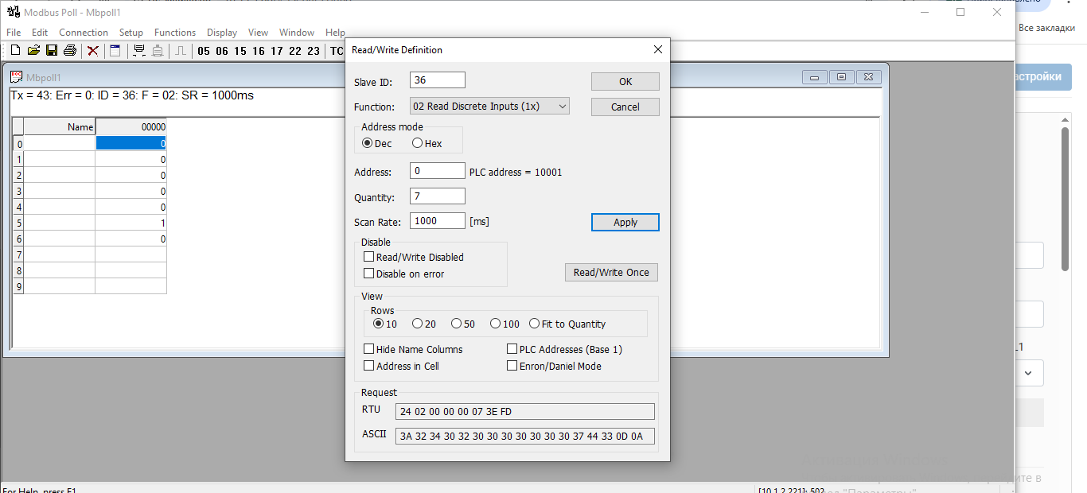Select the row 5 value cell showing 1
The image size is (1087, 493).
click(x=131, y=223)
